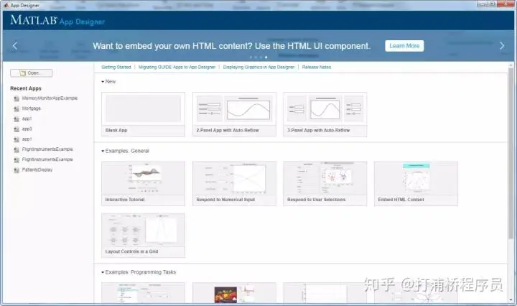Open the Release Notes link
Viewport: 517px width, 306px height.
(x=317, y=67)
